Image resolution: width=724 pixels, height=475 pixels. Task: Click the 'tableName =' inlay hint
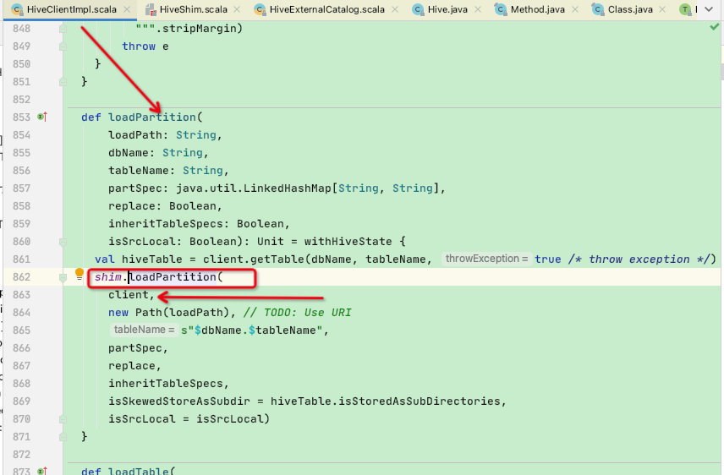coord(144,330)
